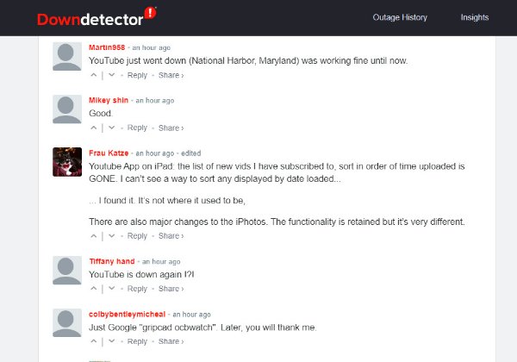517x362 pixels.
Task: Click Frau Katze's avatar picture
Action: pyautogui.click(x=67, y=161)
